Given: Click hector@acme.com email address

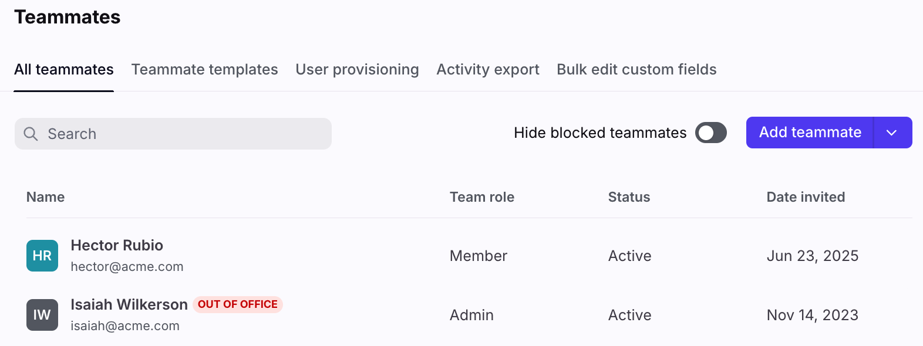Looking at the screenshot, I should coord(127,267).
